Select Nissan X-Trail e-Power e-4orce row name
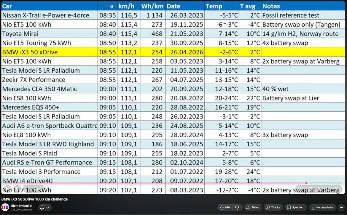347x215 pixels. 46,15
